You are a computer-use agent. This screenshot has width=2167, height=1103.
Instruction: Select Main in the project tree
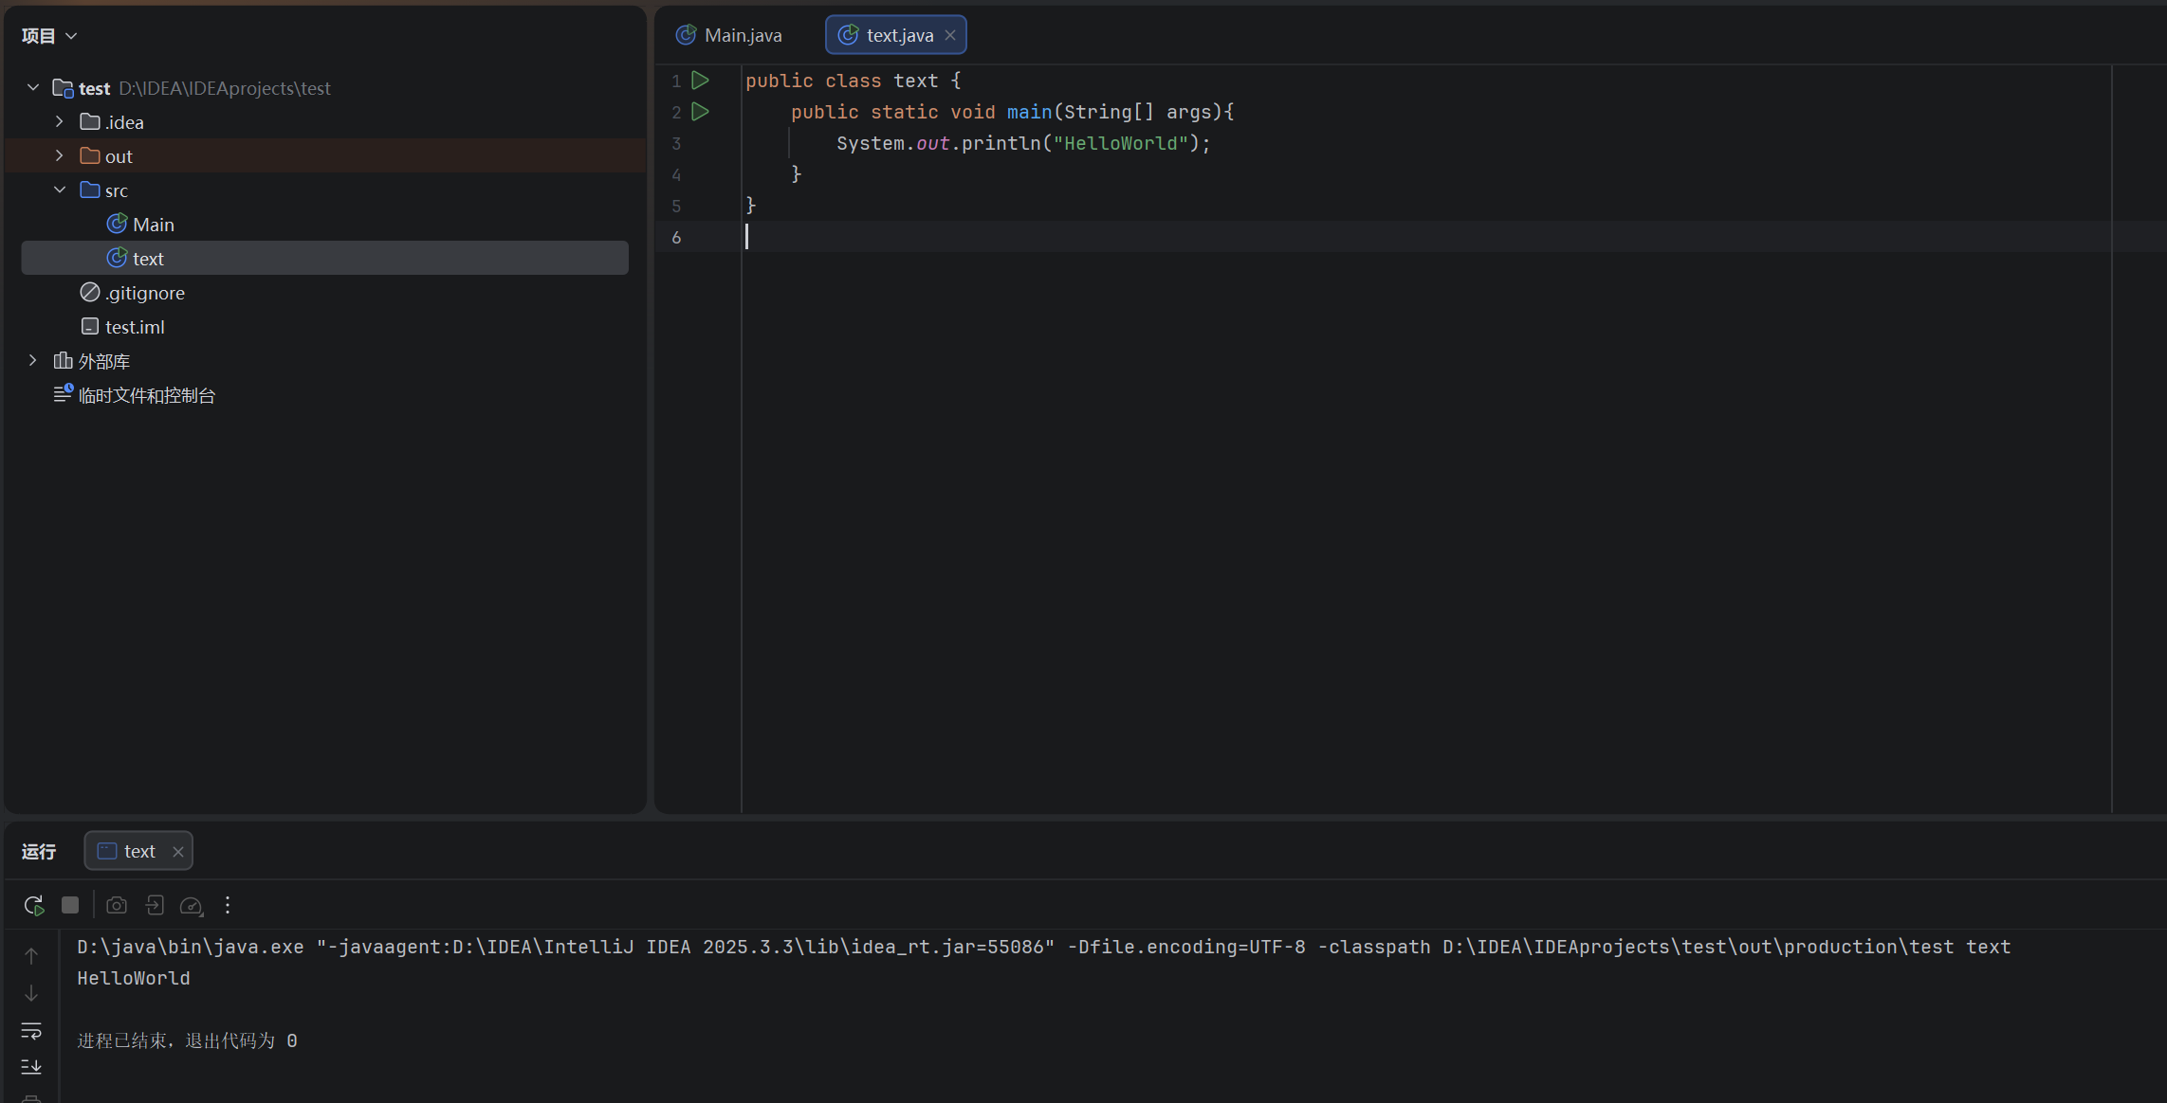tap(324, 224)
